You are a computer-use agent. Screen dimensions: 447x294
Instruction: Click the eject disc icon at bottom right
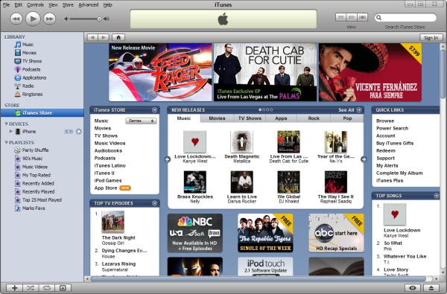431,288
